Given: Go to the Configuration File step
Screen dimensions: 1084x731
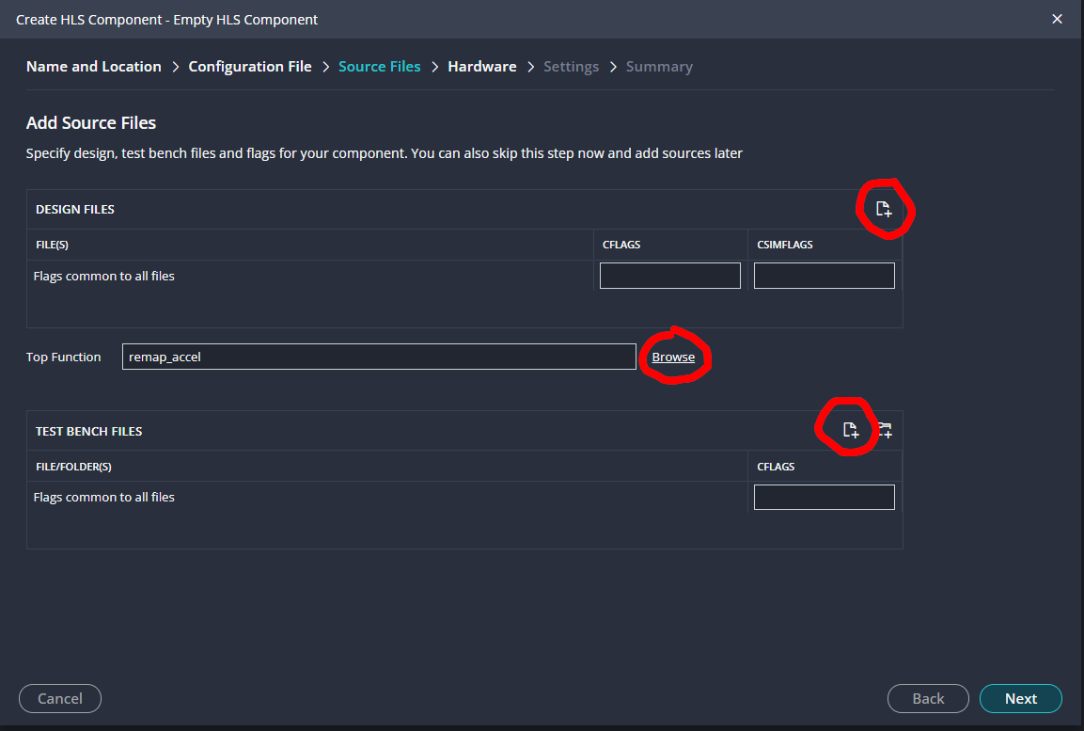Looking at the screenshot, I should point(250,67).
